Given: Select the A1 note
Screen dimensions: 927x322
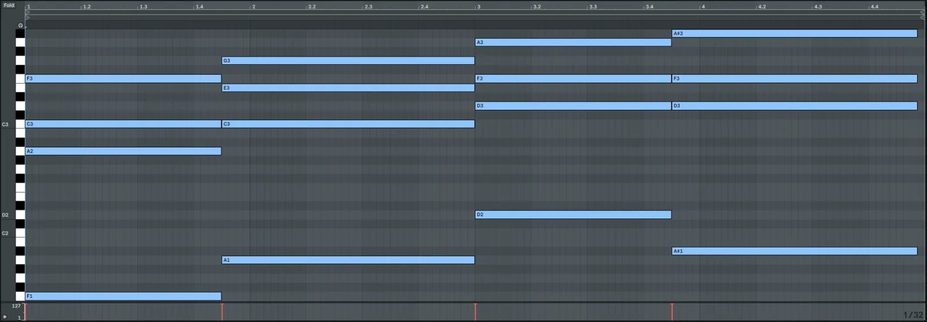Looking at the screenshot, I should 348,260.
